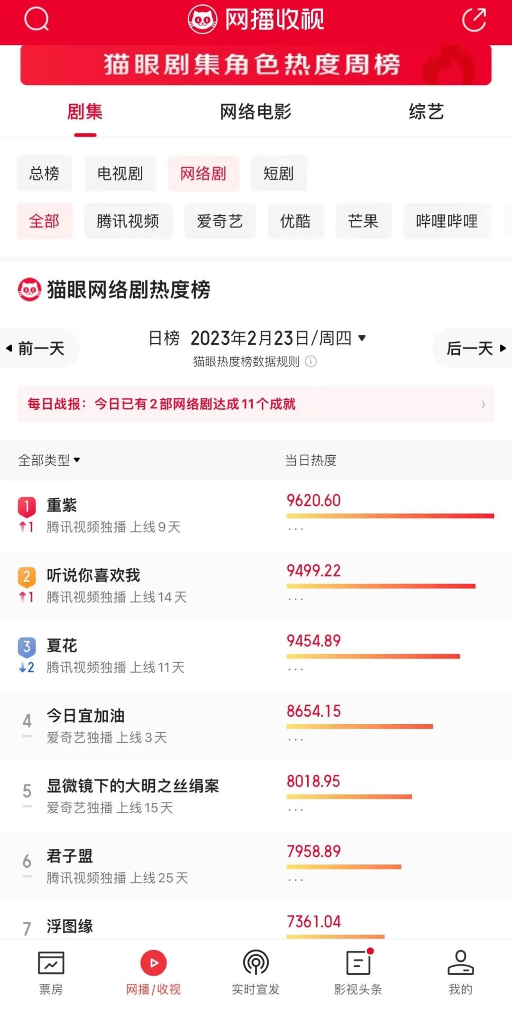512x1016 pixels.
Task: Switch to the 网络电影 tab
Action: click(x=256, y=112)
